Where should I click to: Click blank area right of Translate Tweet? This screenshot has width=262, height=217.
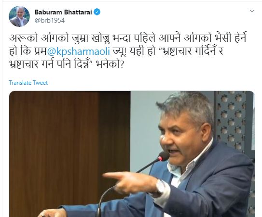coord(151,83)
